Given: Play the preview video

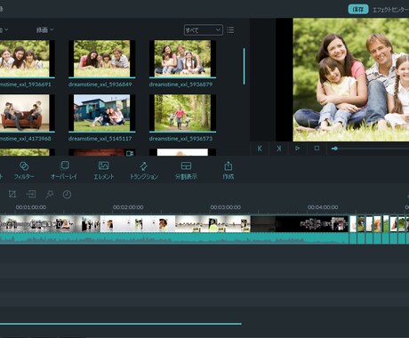Looking at the screenshot, I should (x=298, y=149).
